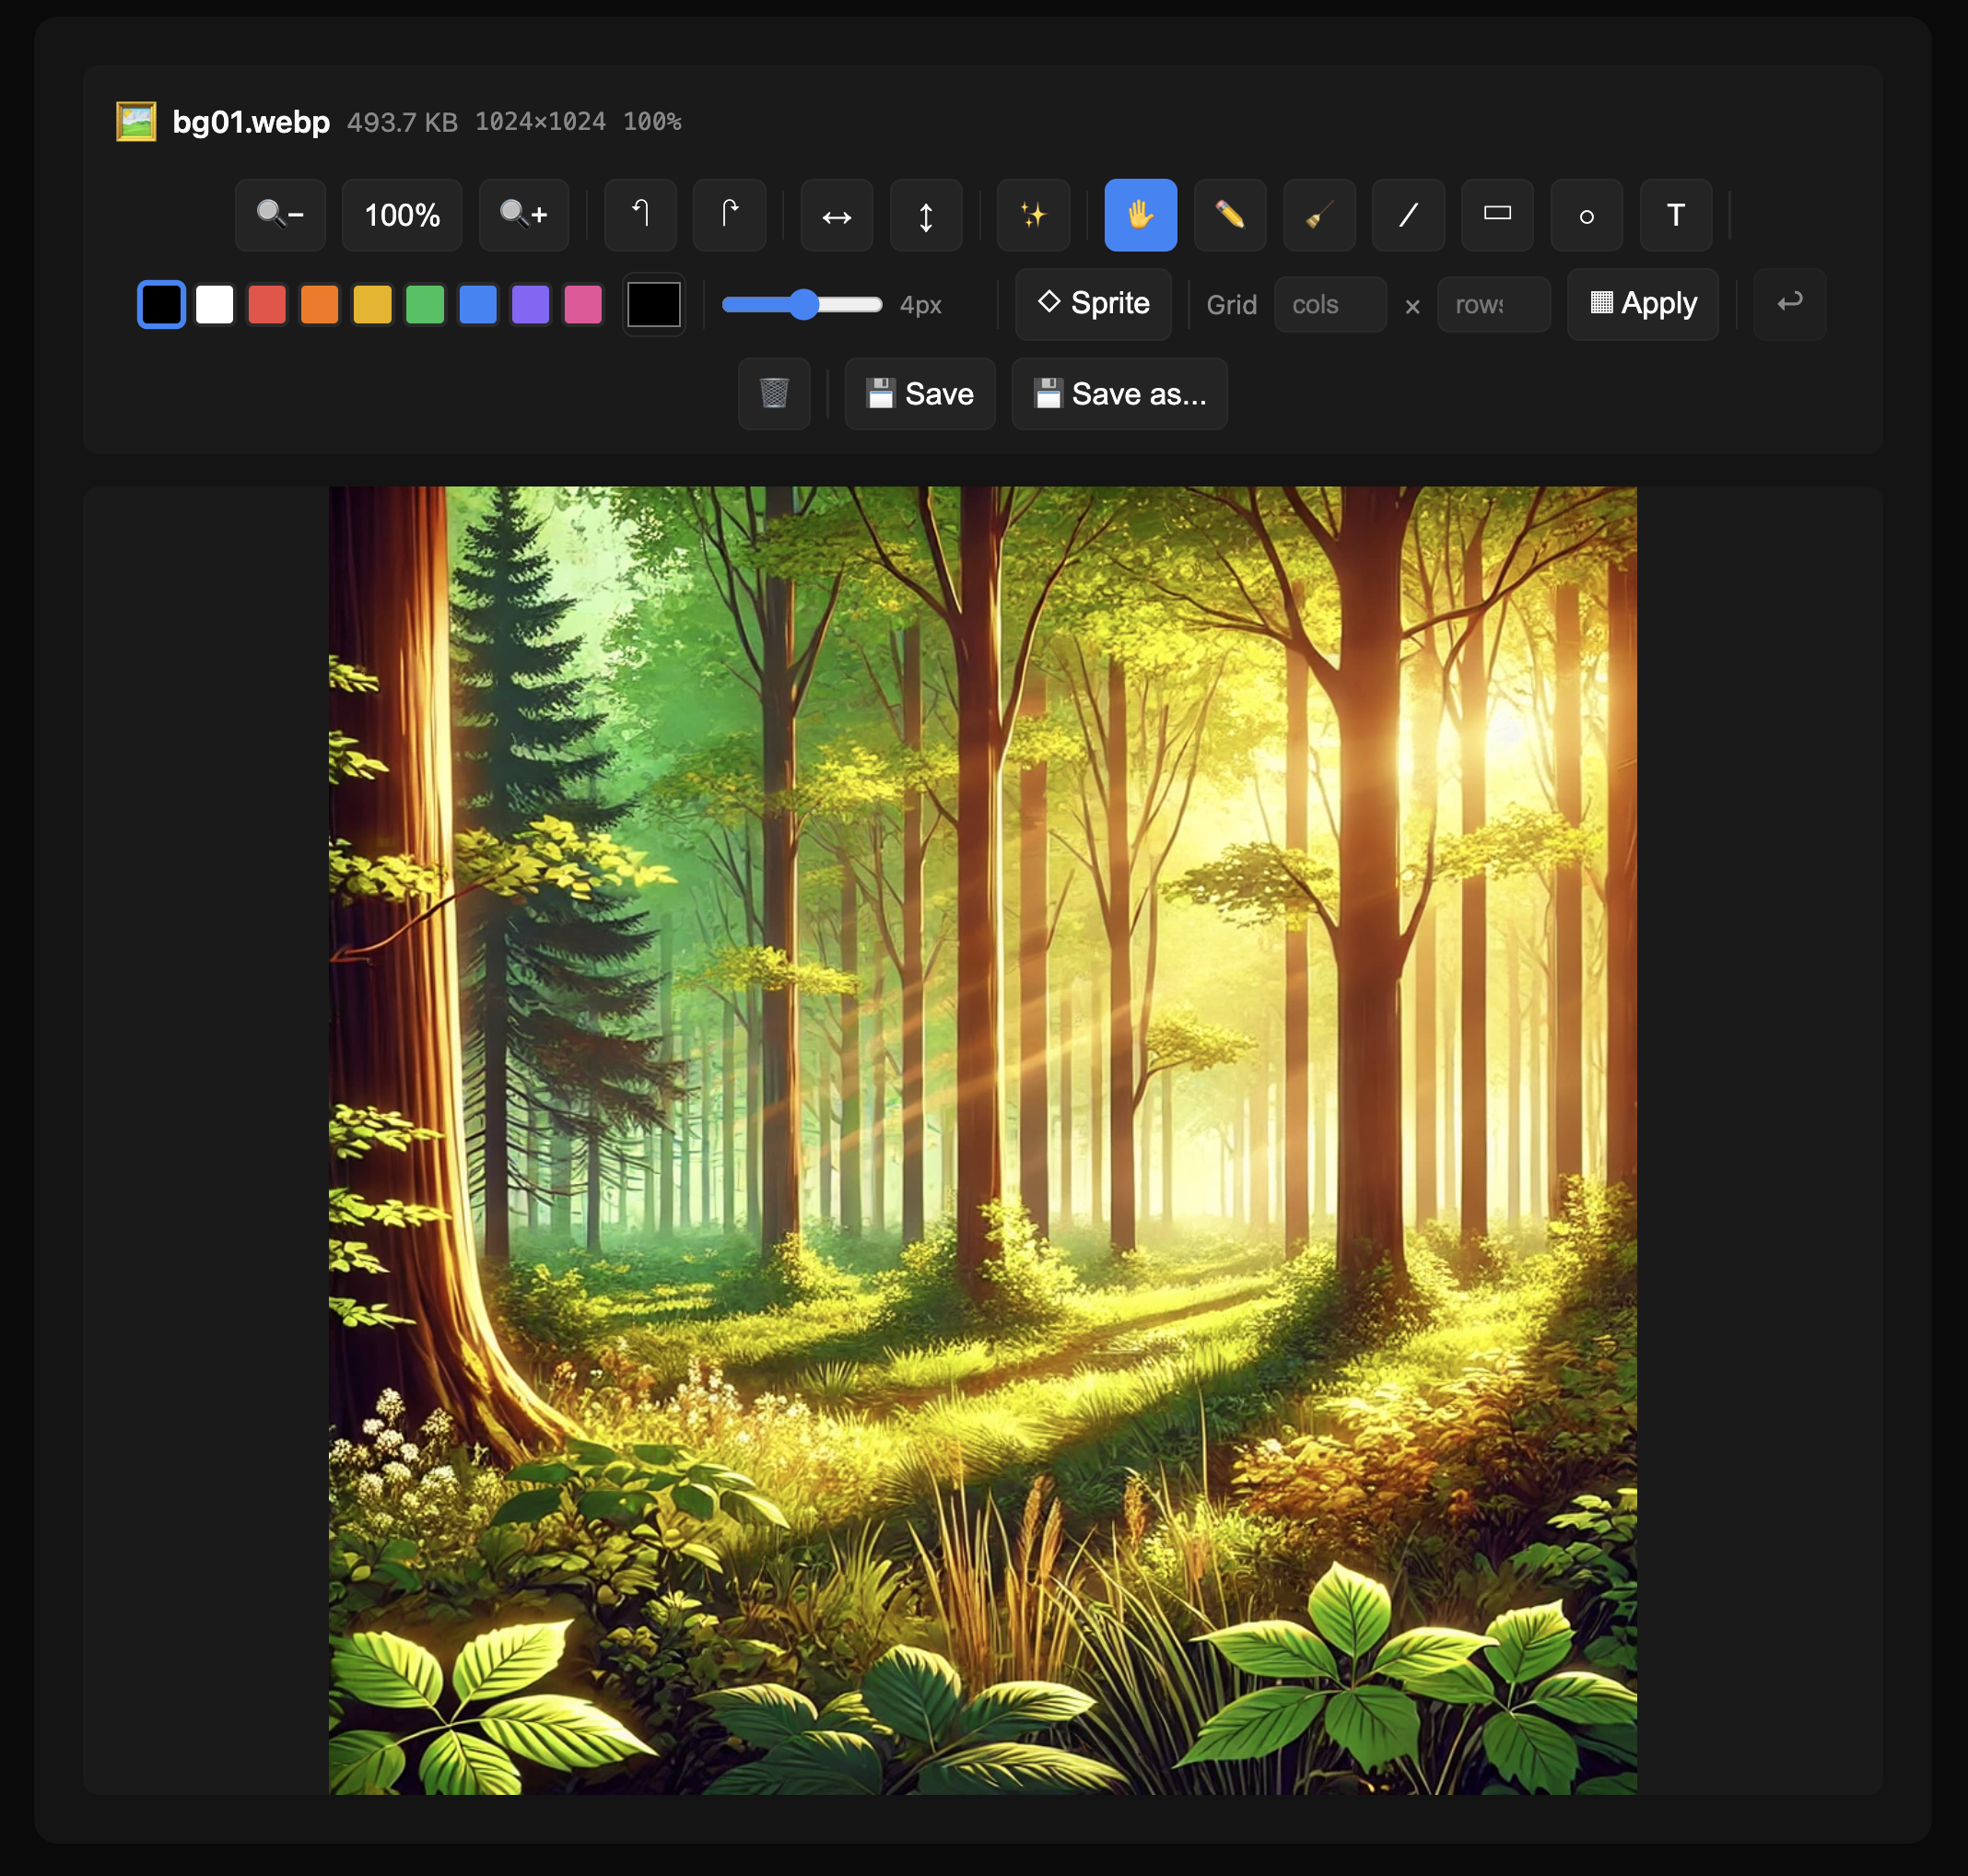
Task: Pick the circle shape tool
Action: point(1585,215)
